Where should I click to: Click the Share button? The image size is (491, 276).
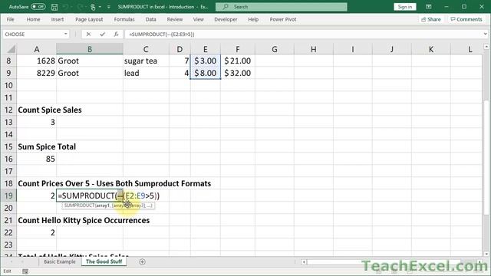point(431,19)
